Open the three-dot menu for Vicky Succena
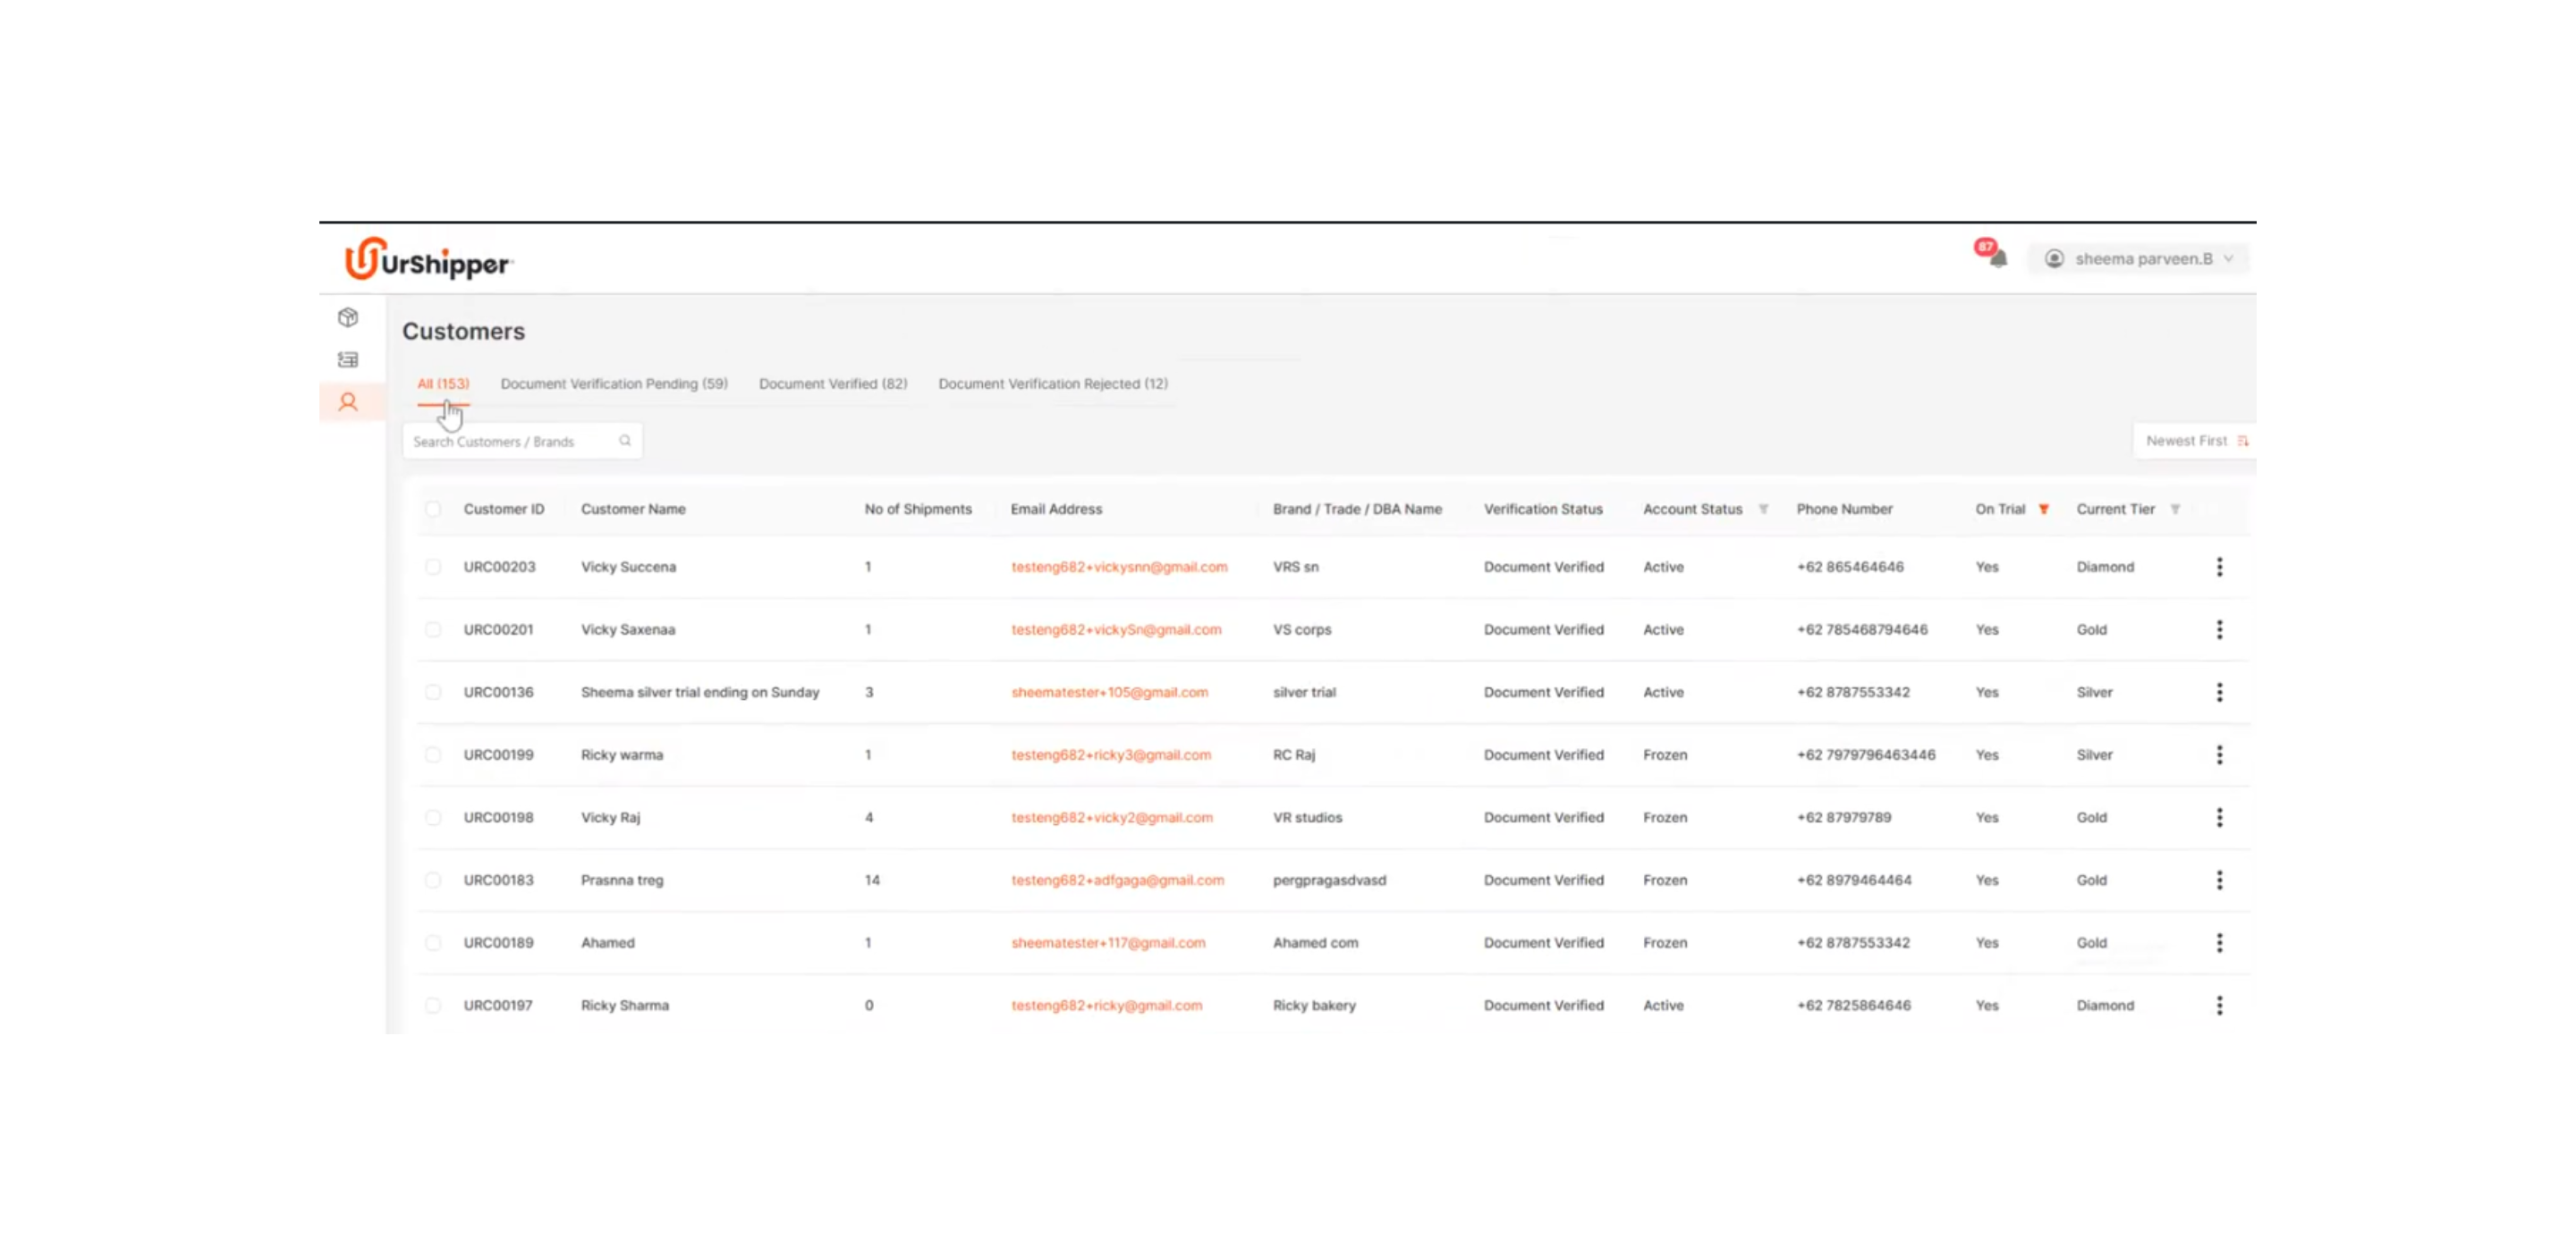The height and width of the screenshot is (1255, 2576). tap(2219, 568)
